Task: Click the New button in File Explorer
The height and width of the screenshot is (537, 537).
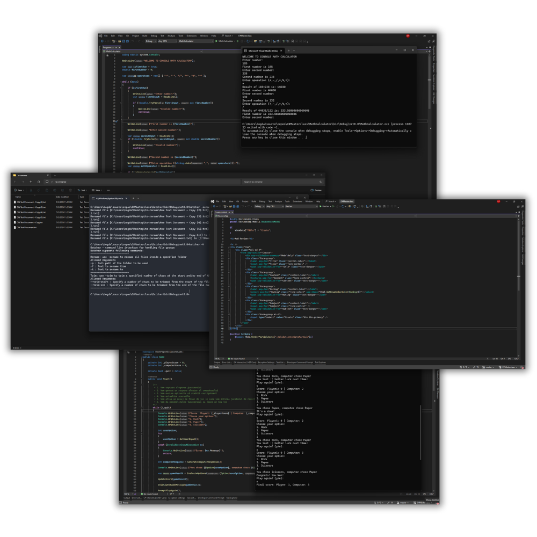Action: [19, 190]
